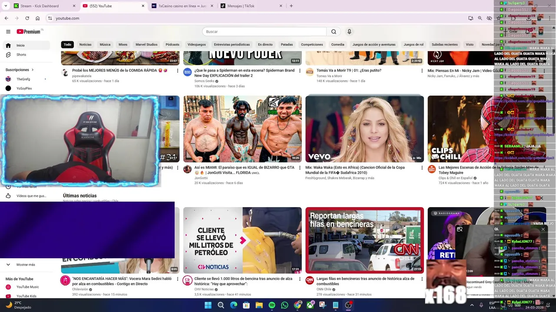Open the weather widget showing 21°C Despejado
Image resolution: width=556 pixels, height=312 pixels.
click(x=19, y=305)
